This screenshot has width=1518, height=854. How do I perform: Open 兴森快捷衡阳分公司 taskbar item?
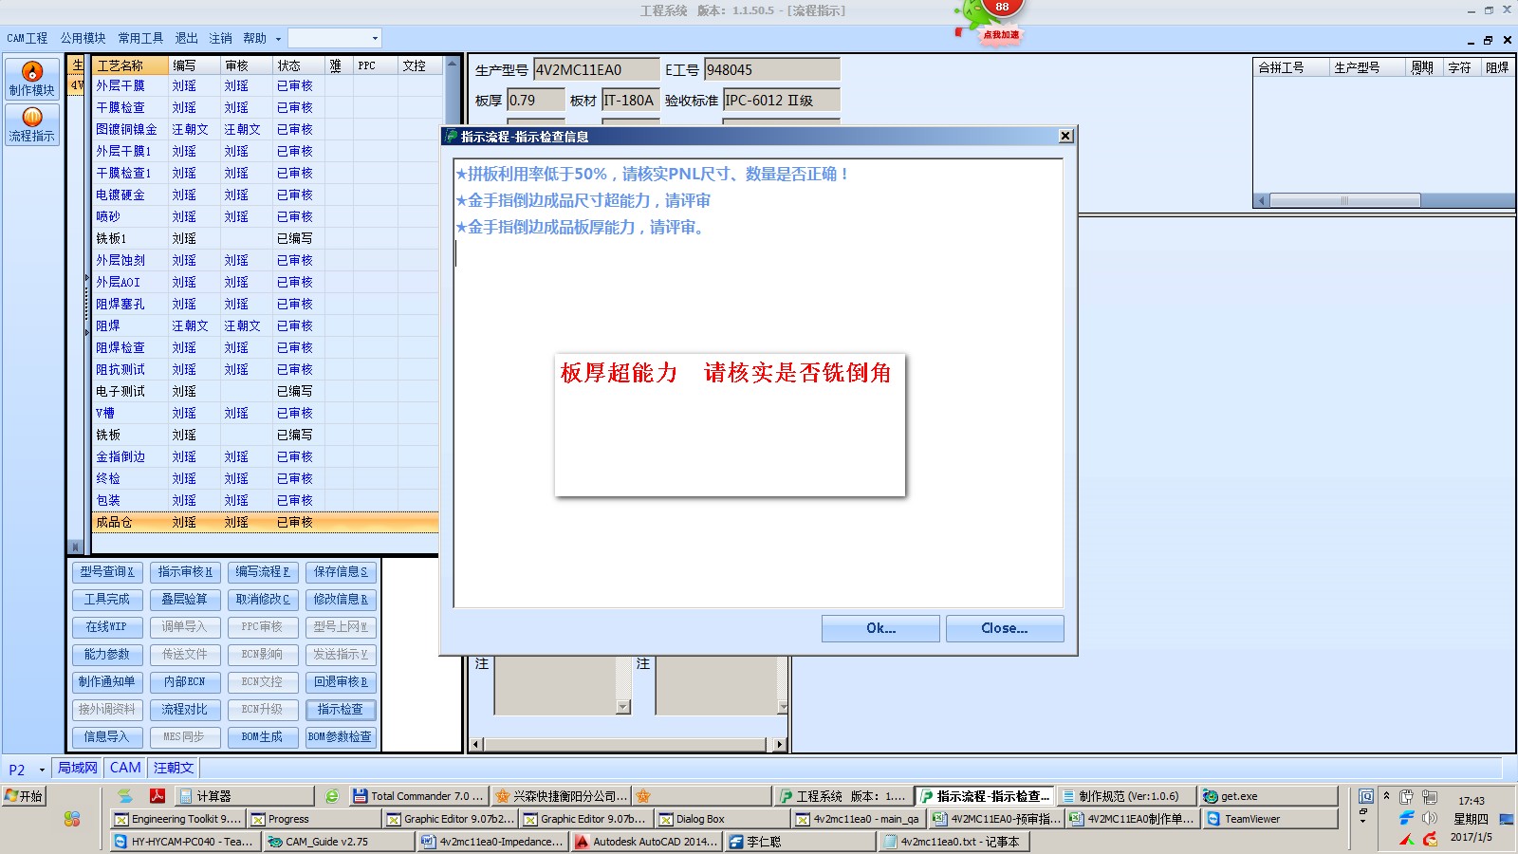coord(562,796)
